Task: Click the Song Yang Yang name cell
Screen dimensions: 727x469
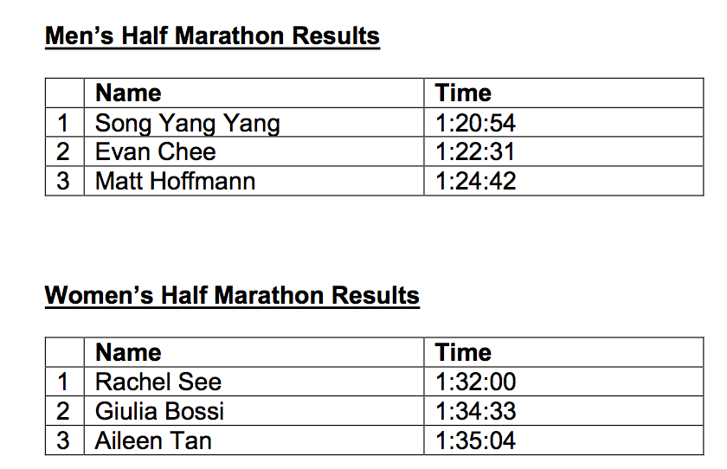Action: (x=188, y=123)
